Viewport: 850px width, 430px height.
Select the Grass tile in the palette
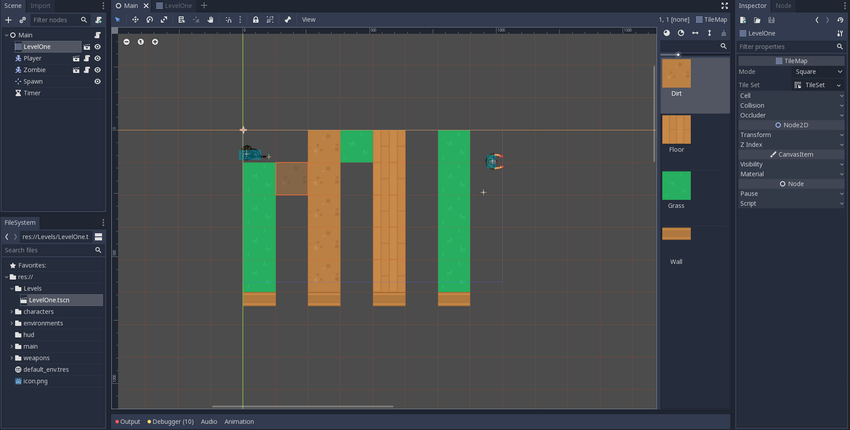click(676, 185)
